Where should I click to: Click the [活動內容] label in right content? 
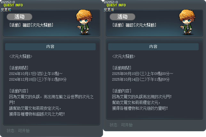[122, 91]
